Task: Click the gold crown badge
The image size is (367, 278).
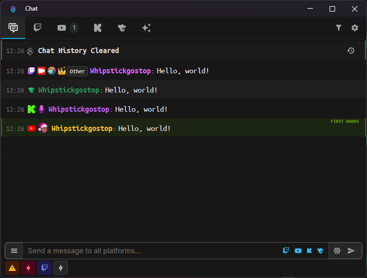Action: [62, 71]
